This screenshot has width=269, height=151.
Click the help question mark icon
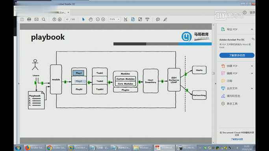tap(245, 12)
